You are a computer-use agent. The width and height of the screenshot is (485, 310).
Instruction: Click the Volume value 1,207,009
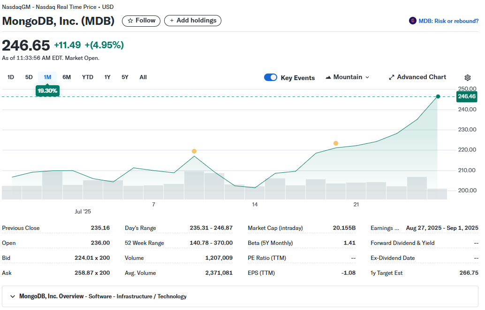coord(219,258)
